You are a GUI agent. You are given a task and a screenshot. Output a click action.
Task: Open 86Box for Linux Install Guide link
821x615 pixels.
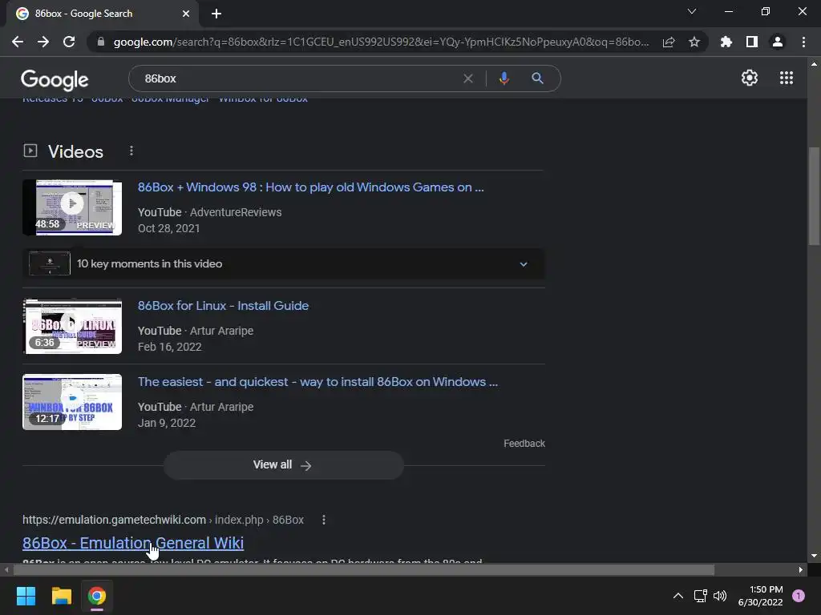(x=223, y=306)
